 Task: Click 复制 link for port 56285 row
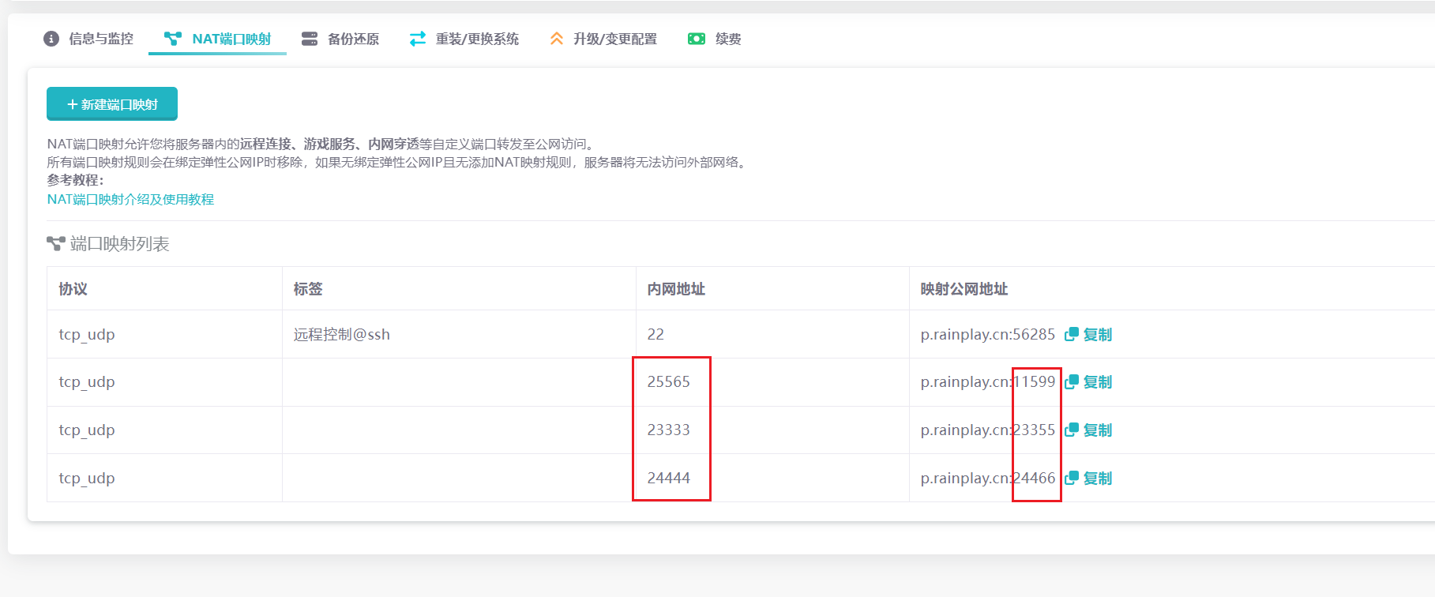click(x=1097, y=334)
